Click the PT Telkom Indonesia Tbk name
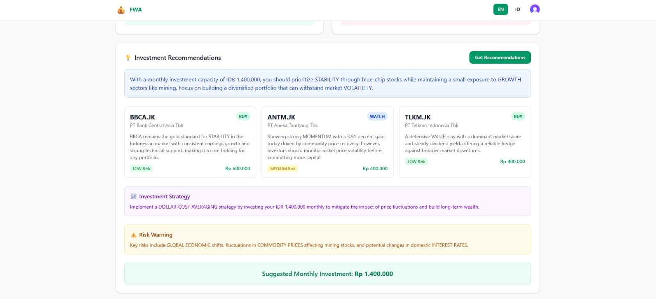Screen dimensions: 656x299 (x=431, y=126)
